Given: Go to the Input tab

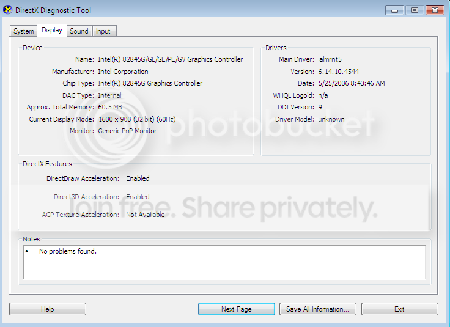Looking at the screenshot, I should point(103,31).
